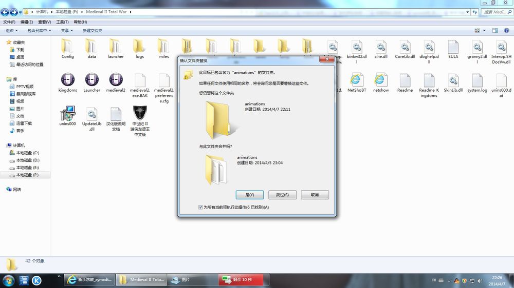The width and height of the screenshot is (514, 288).
Task: Click 取消 to cancel the copy
Action: [x=315, y=195]
